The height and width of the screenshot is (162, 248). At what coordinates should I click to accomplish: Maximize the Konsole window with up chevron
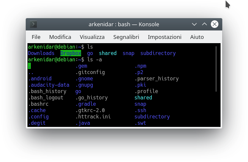tap(204, 24)
